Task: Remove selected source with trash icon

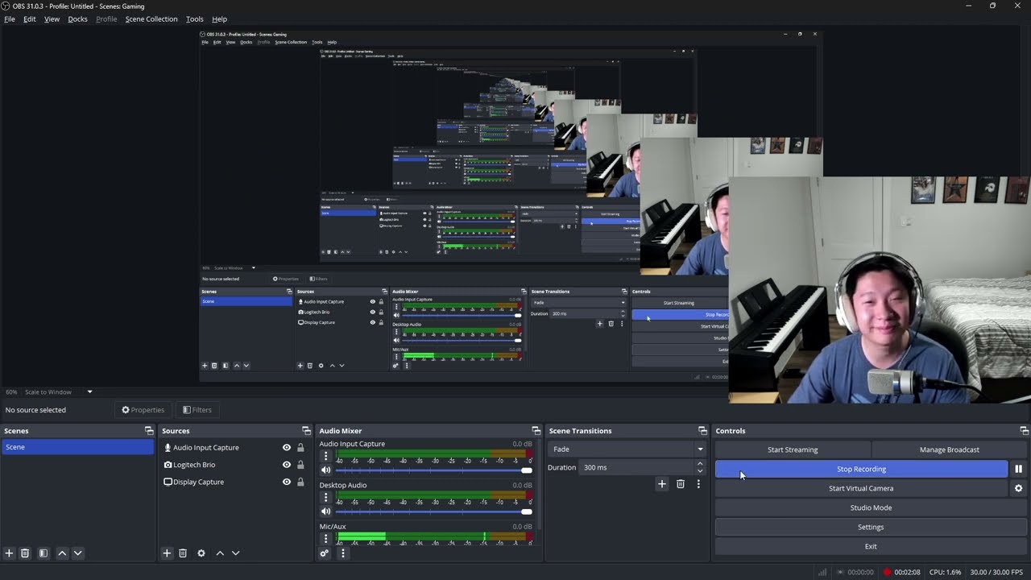Action: coord(183,553)
